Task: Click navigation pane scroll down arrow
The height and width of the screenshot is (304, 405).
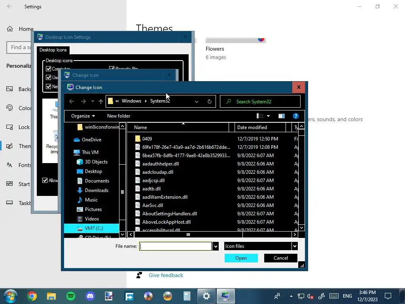Action: click(x=123, y=234)
